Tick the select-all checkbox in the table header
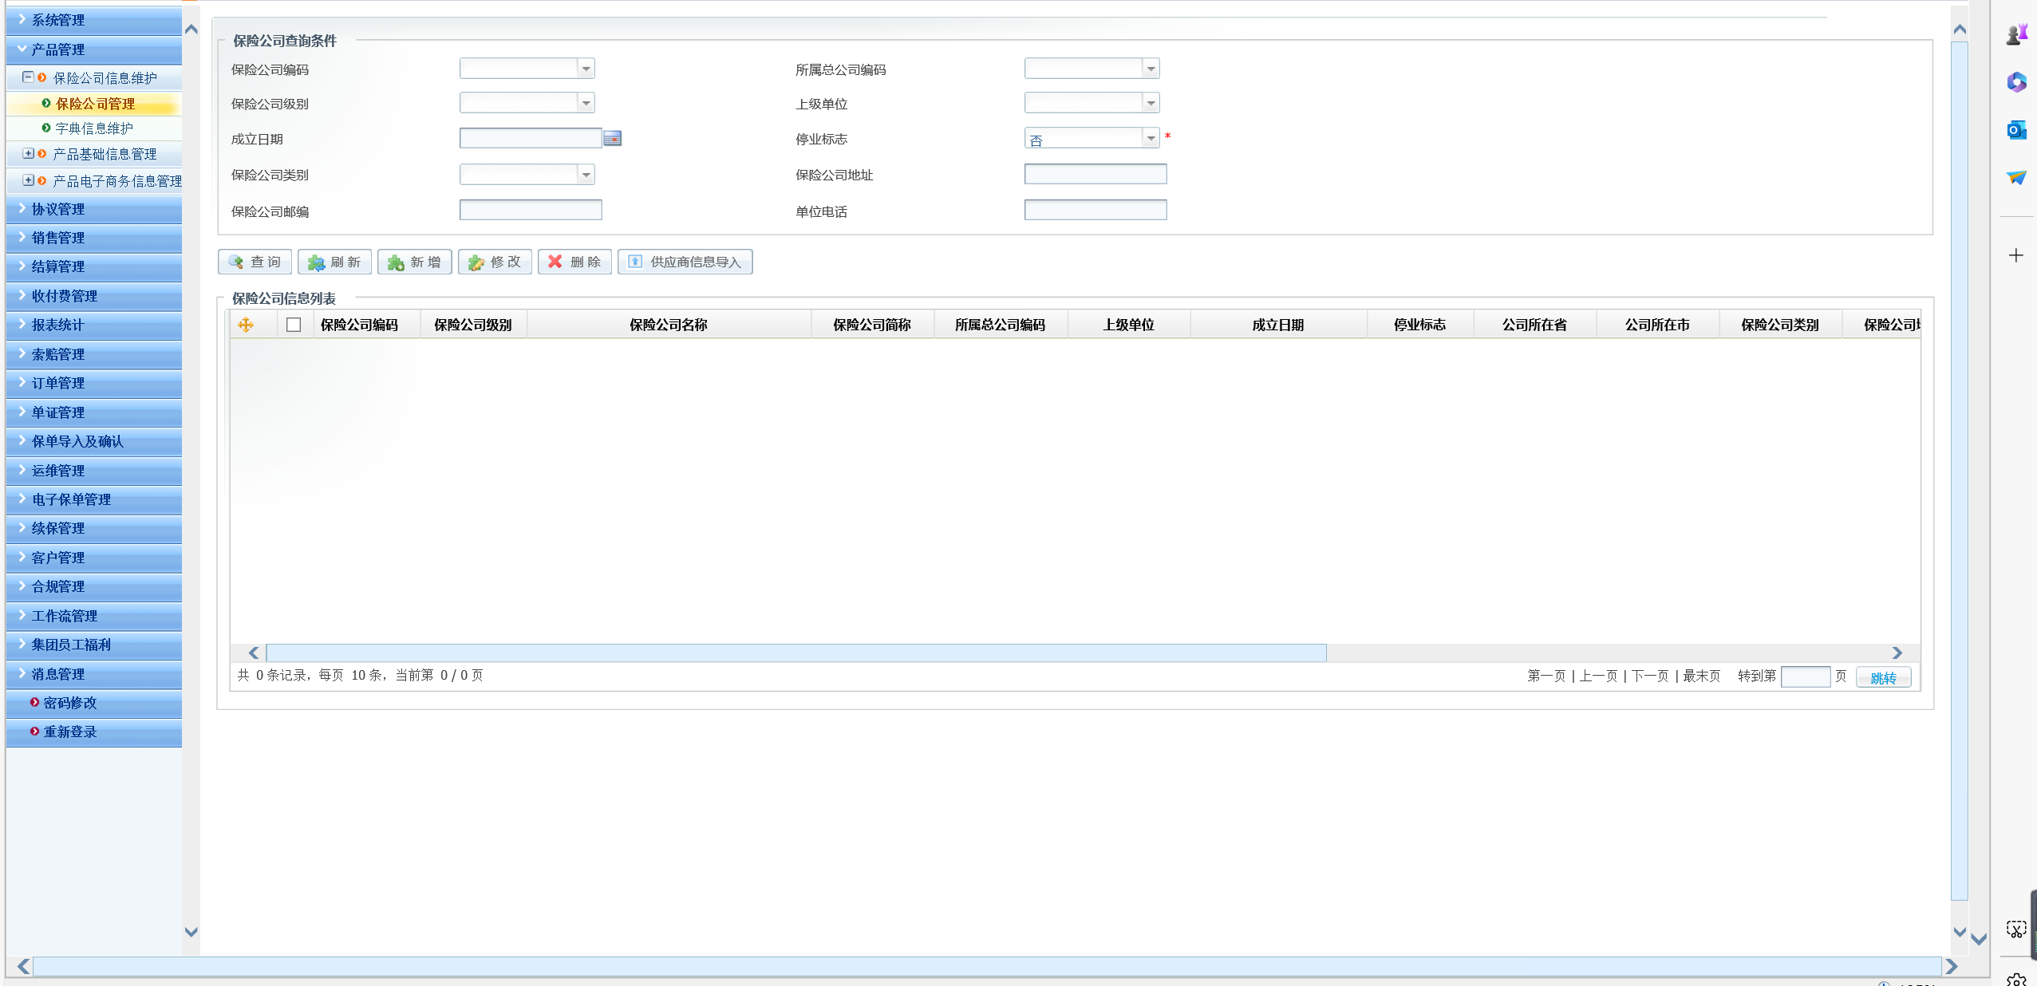Viewport: 2037px width, 986px height. (294, 325)
